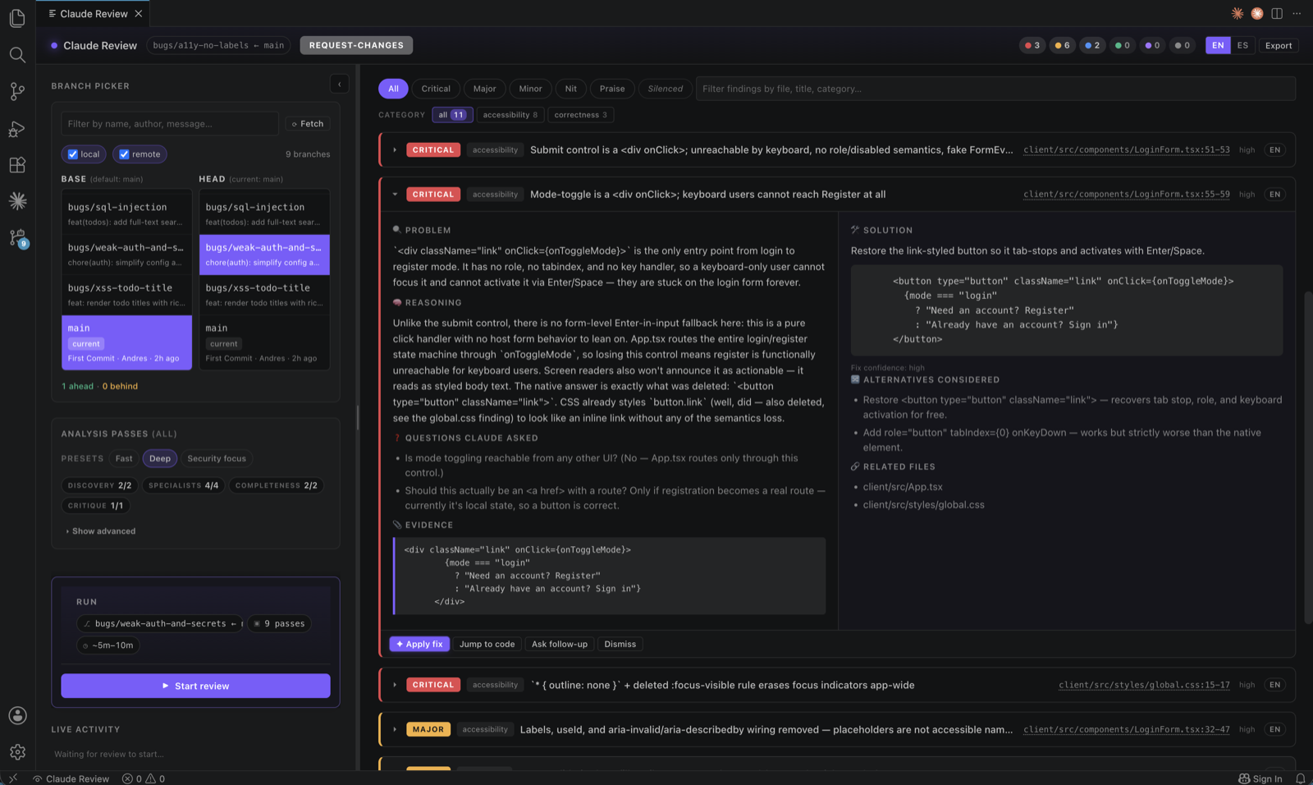Fetch branches in Branch Picker
The image size is (1313, 785).
click(308, 124)
